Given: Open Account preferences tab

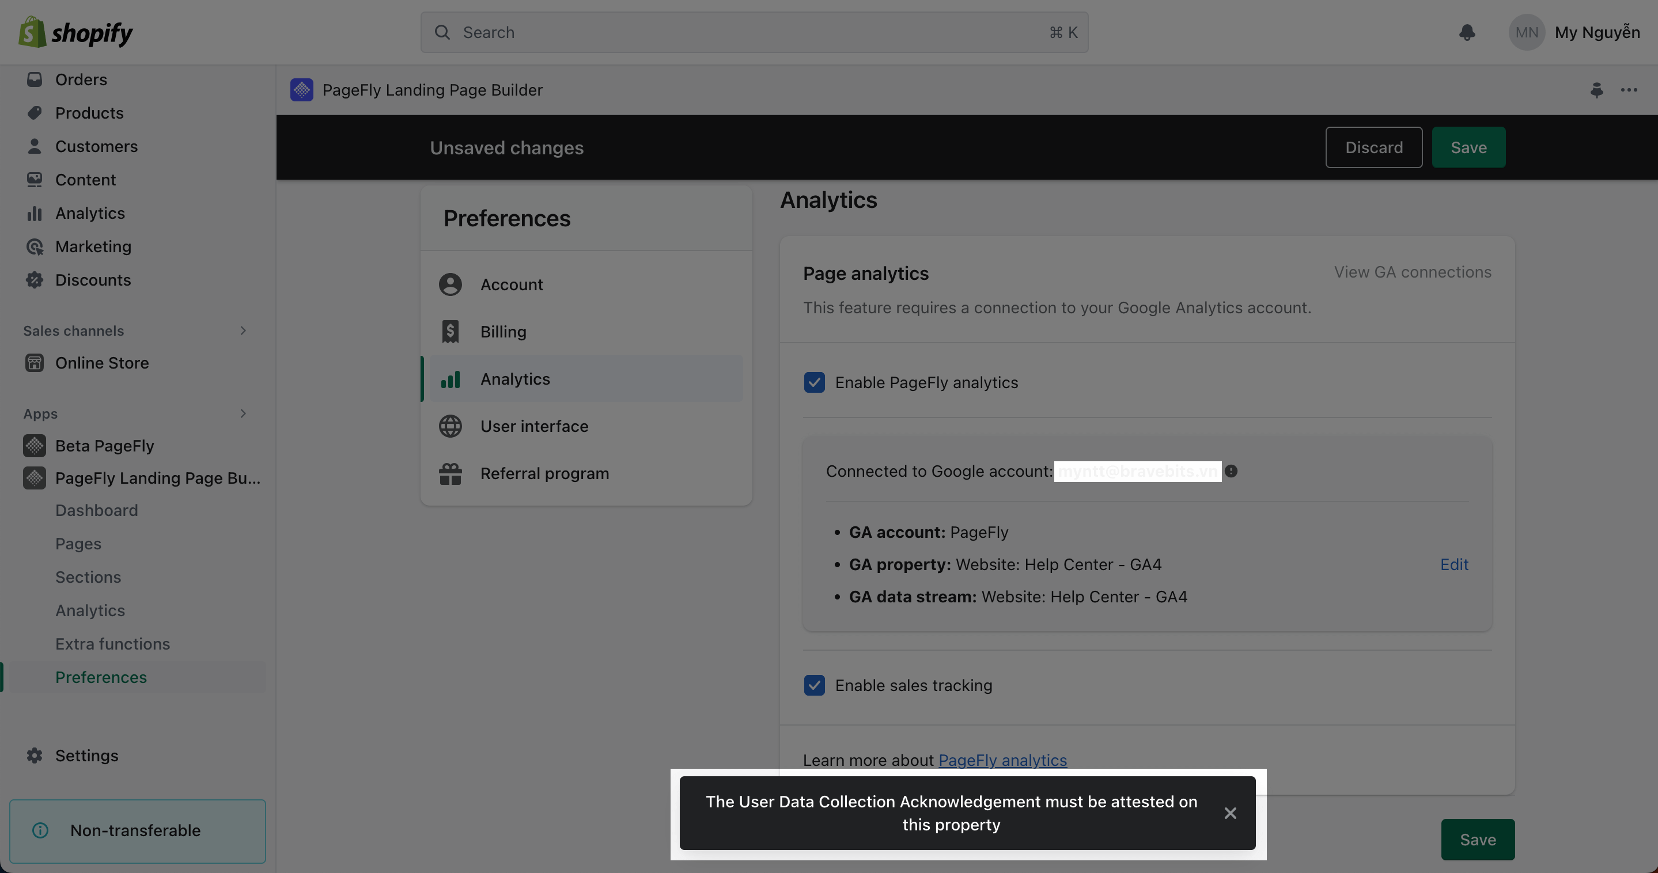Looking at the screenshot, I should (586, 284).
